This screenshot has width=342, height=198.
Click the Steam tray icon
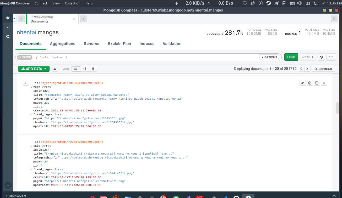pyautogui.click(x=268, y=3)
